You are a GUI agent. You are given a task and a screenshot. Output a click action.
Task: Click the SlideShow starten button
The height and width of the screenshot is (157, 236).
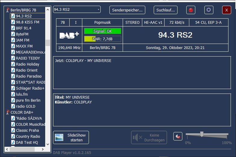click(x=71, y=137)
